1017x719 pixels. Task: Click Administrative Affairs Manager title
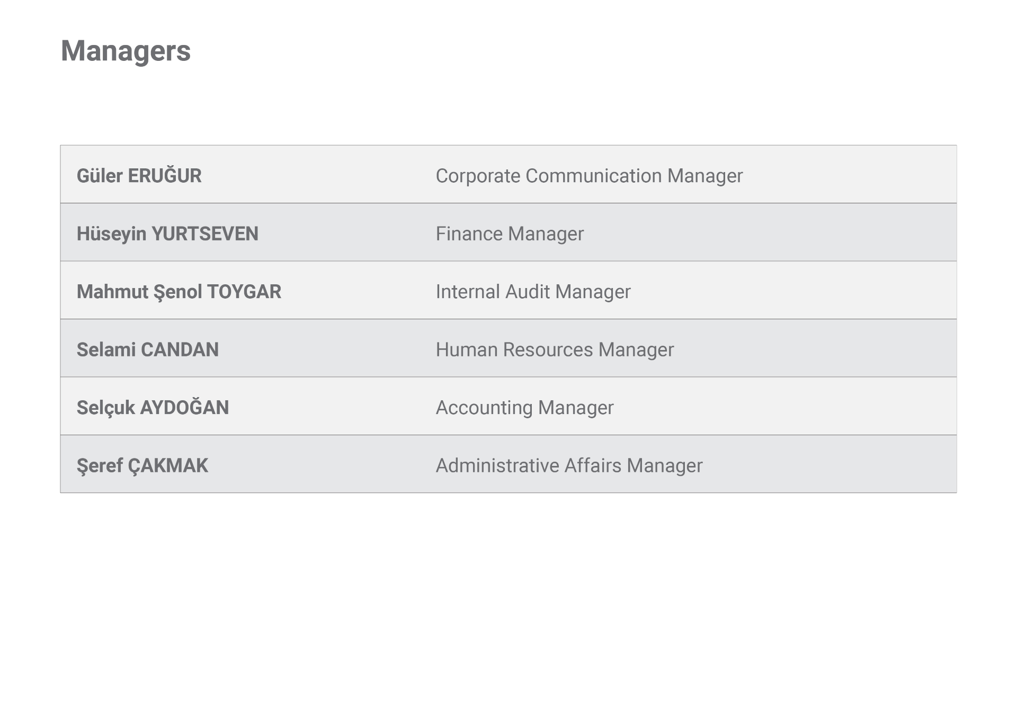point(569,465)
